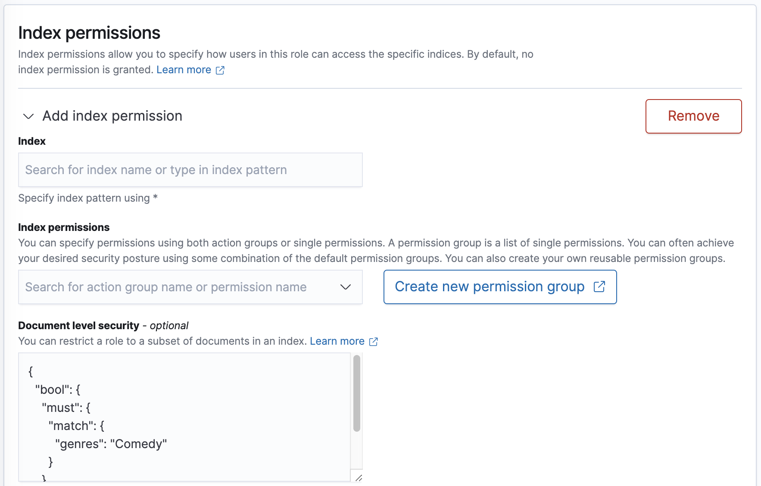The height and width of the screenshot is (486, 761).
Task: Click inside the action group search combo box
Action: tap(172, 287)
